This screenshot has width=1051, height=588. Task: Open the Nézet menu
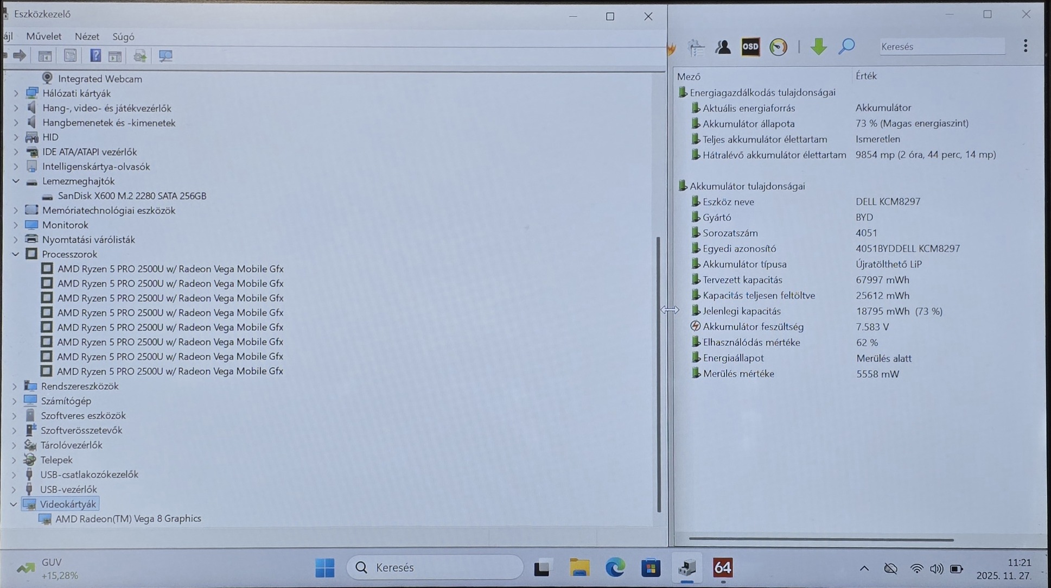pyautogui.click(x=87, y=36)
